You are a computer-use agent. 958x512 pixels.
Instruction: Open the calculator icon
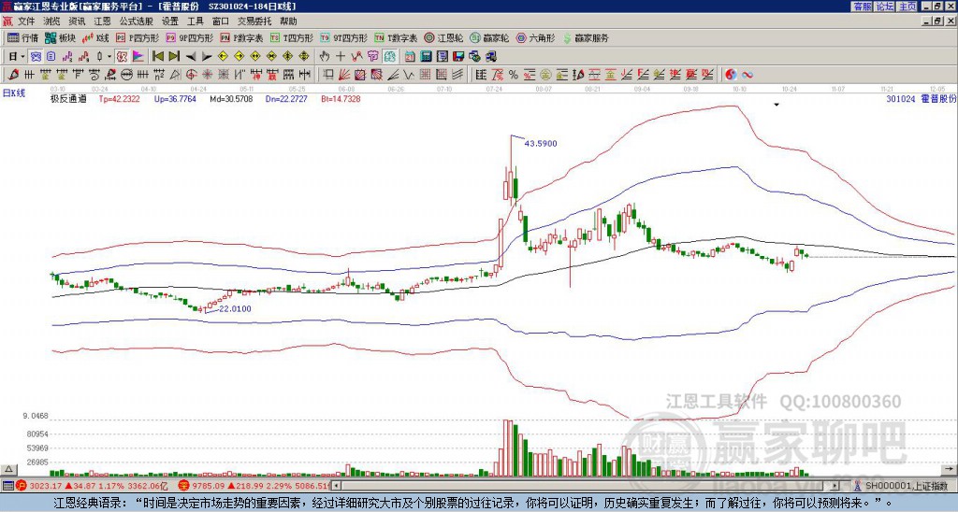[426, 57]
